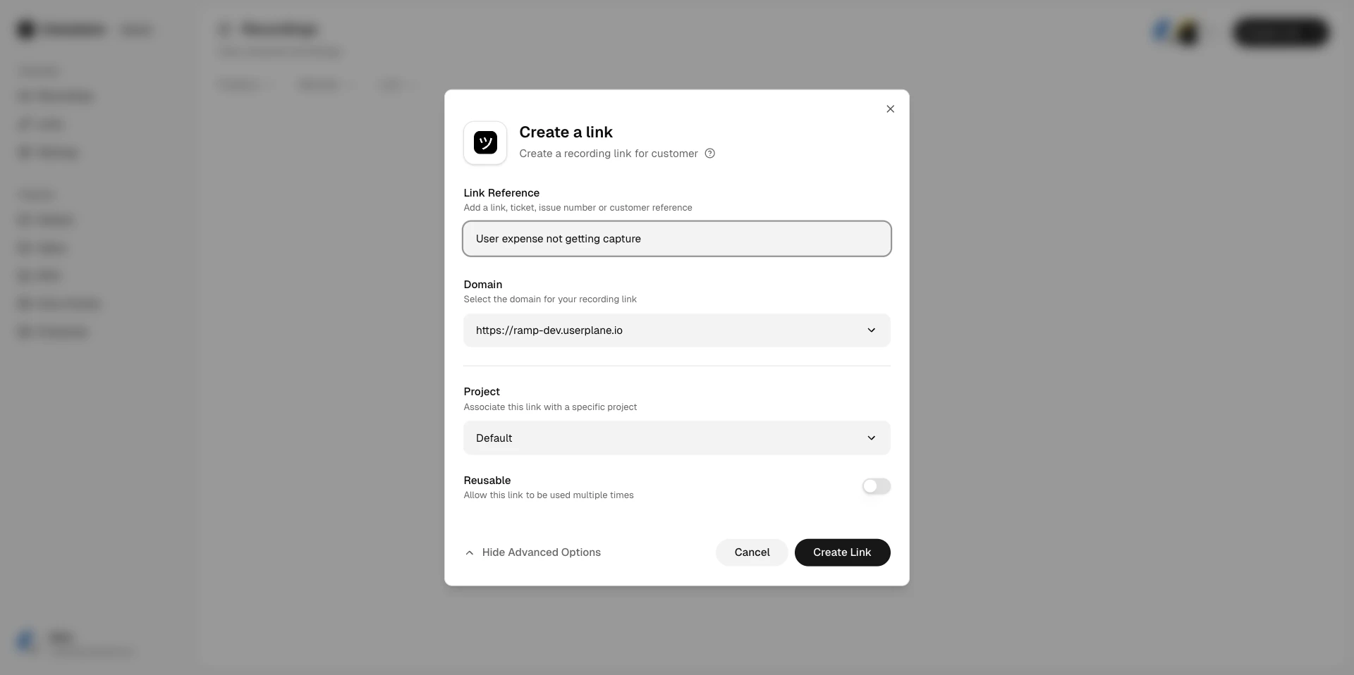Click the blurred dark button in the page header

pyautogui.click(x=1281, y=32)
